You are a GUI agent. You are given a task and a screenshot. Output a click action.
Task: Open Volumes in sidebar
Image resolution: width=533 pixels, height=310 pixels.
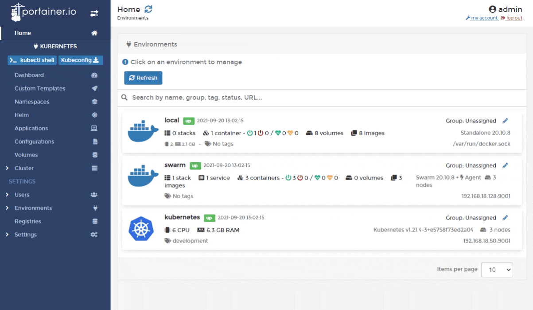point(26,155)
